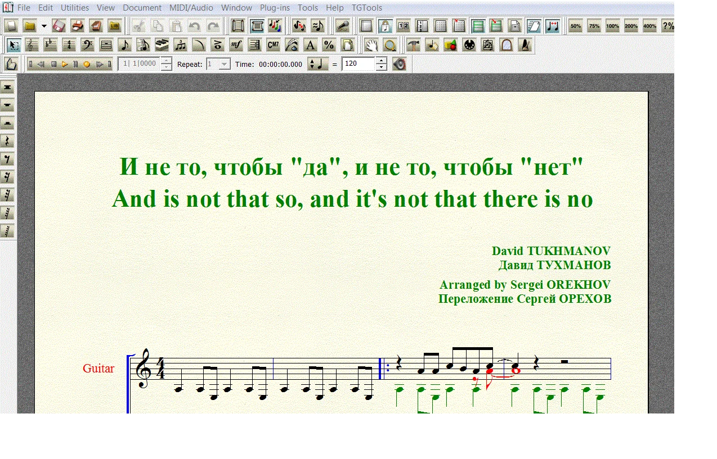Toggle the slanted page display button
The width and height of the screenshot is (717, 459).
[x=534, y=26]
